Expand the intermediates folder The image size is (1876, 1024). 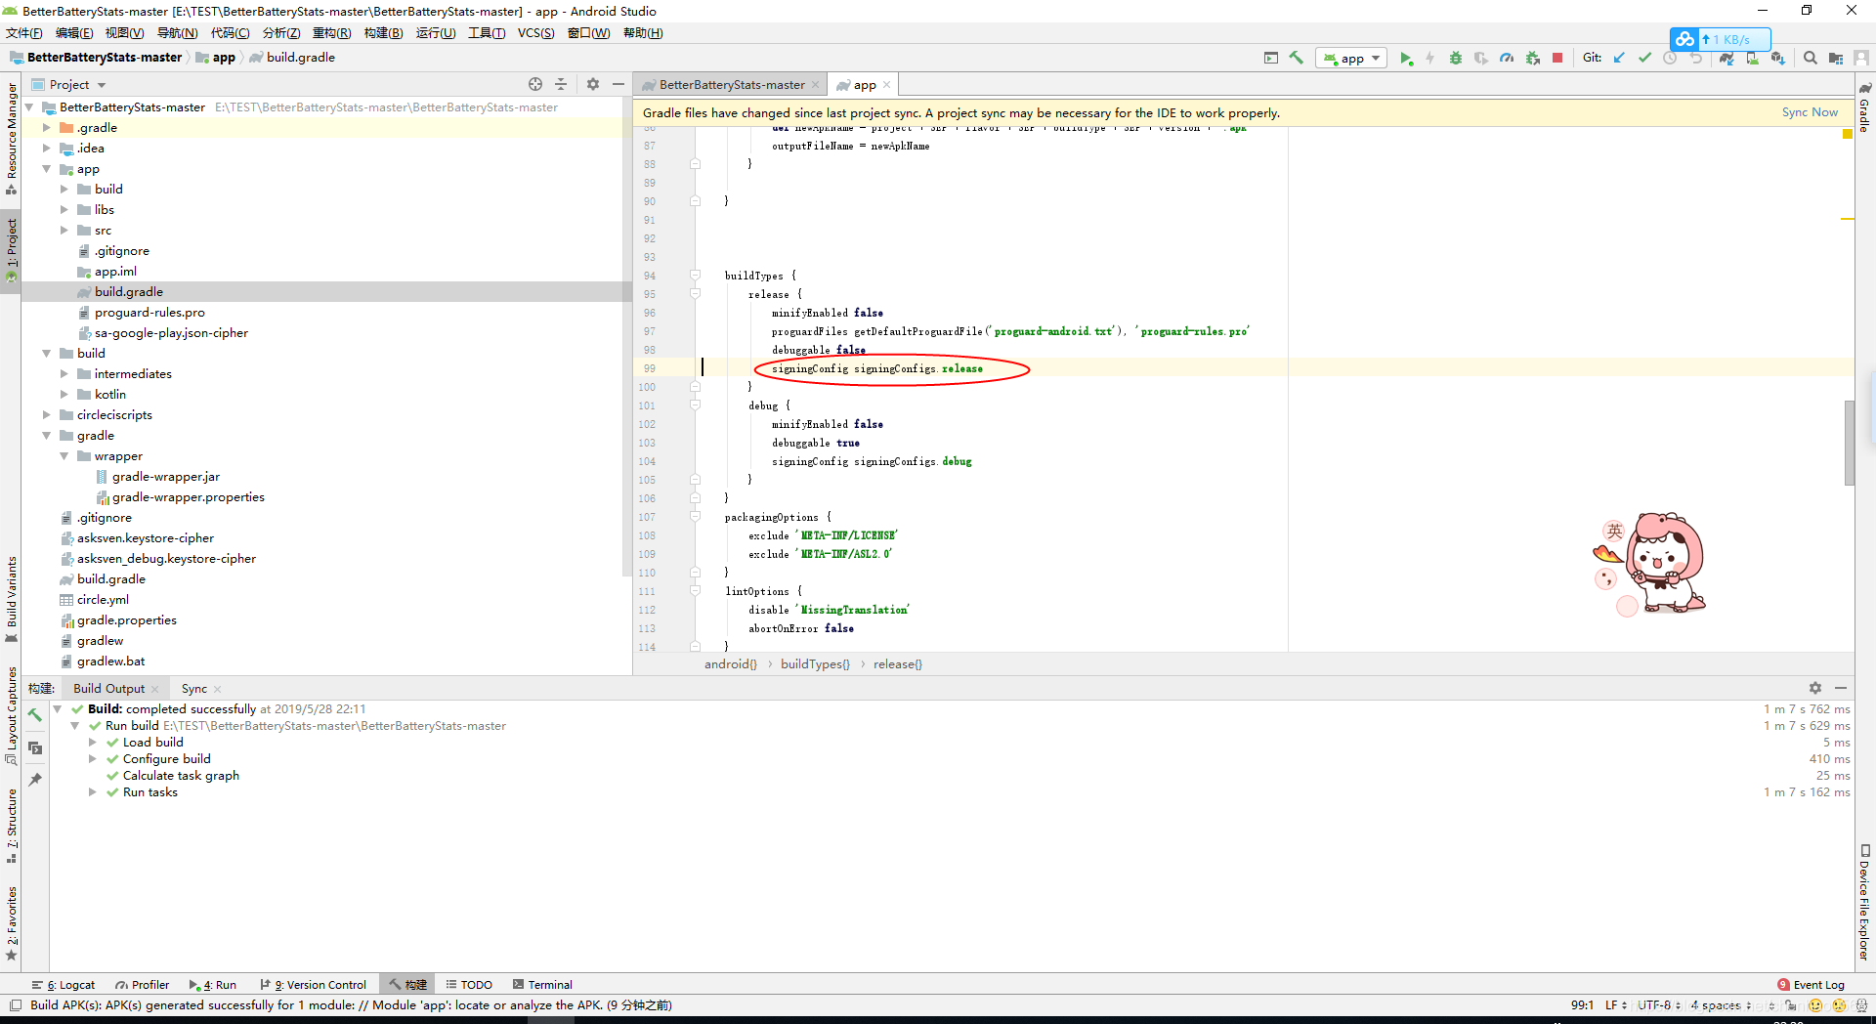click(x=64, y=374)
